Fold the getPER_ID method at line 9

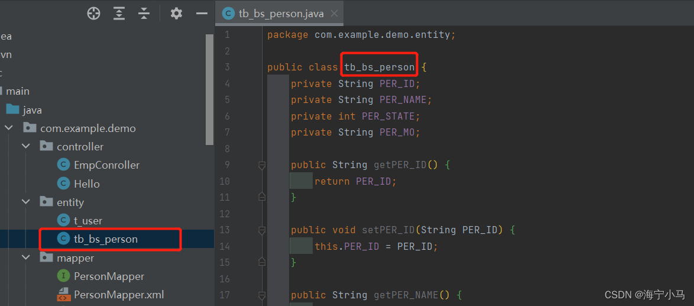[x=261, y=165]
